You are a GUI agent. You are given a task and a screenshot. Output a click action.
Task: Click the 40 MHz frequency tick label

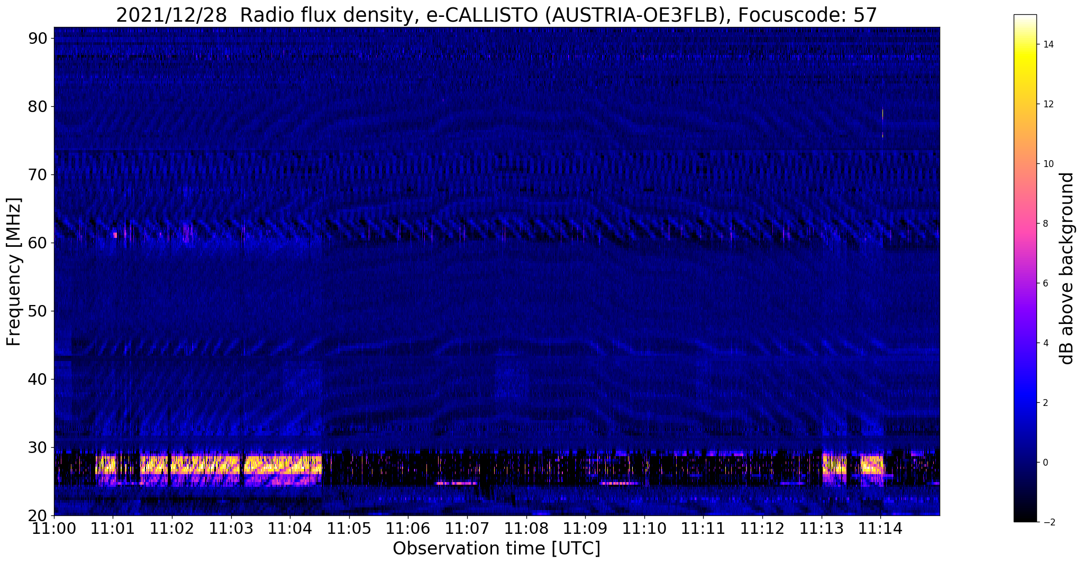[x=38, y=379]
